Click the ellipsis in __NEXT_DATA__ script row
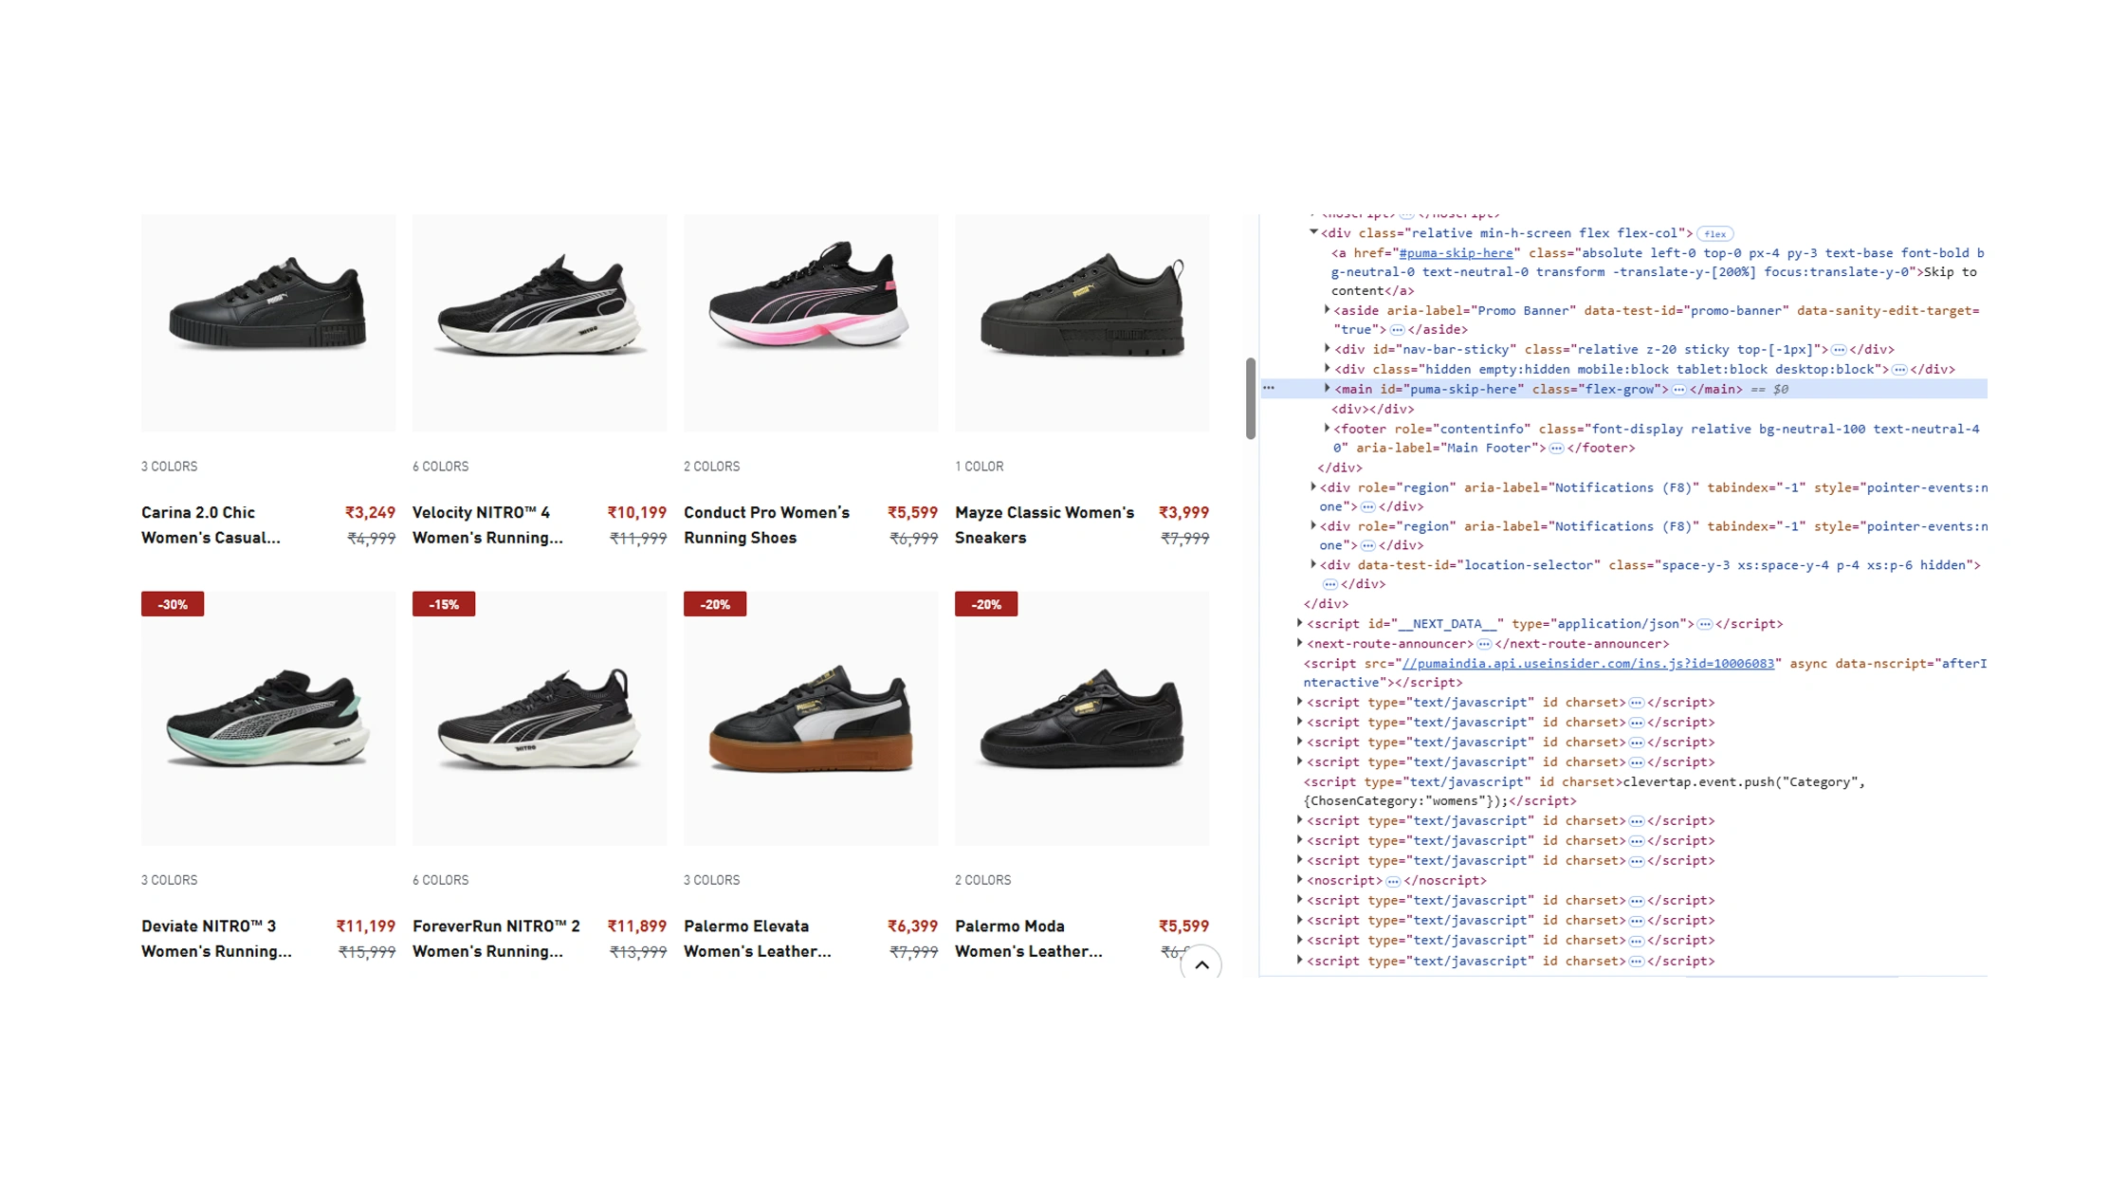This screenshot has width=2108, height=1192. (x=1705, y=624)
